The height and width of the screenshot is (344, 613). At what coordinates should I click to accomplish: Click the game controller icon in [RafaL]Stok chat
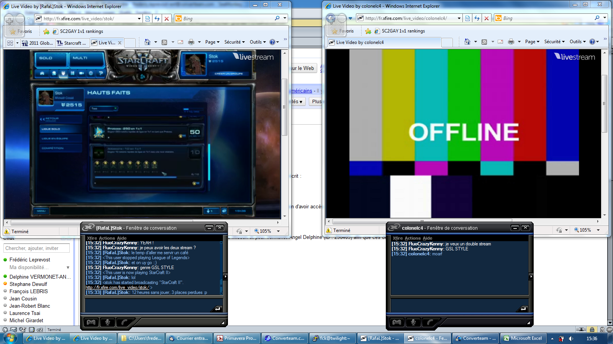pos(91,322)
